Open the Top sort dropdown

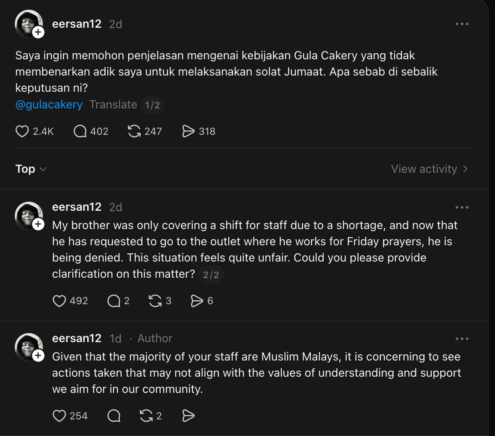[x=31, y=169]
